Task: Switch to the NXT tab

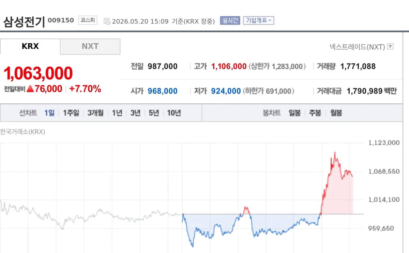Action: click(90, 46)
